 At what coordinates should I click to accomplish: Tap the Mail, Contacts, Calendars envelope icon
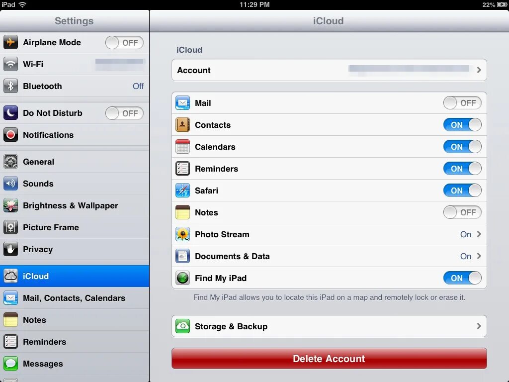(x=11, y=298)
